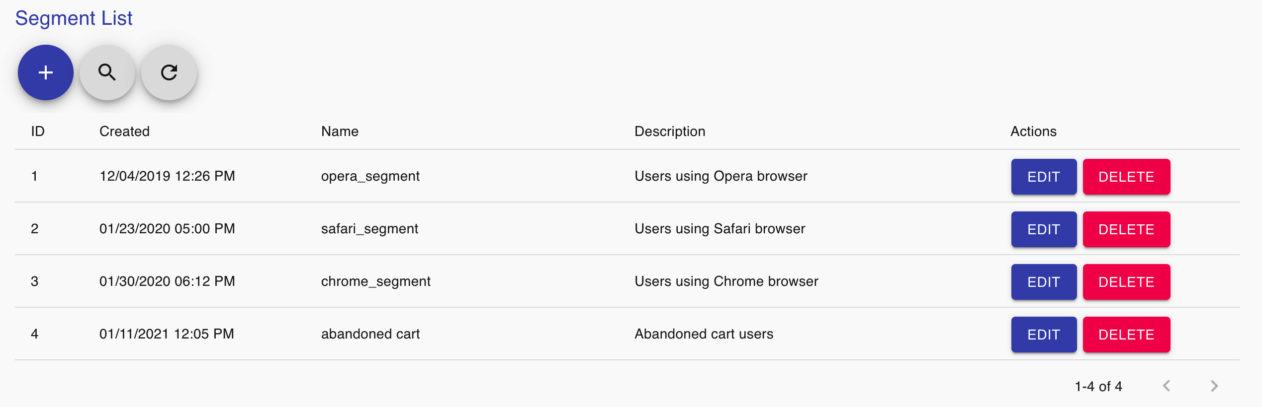Delete the chrome_segment entry
This screenshot has height=407, width=1262.
point(1126,282)
